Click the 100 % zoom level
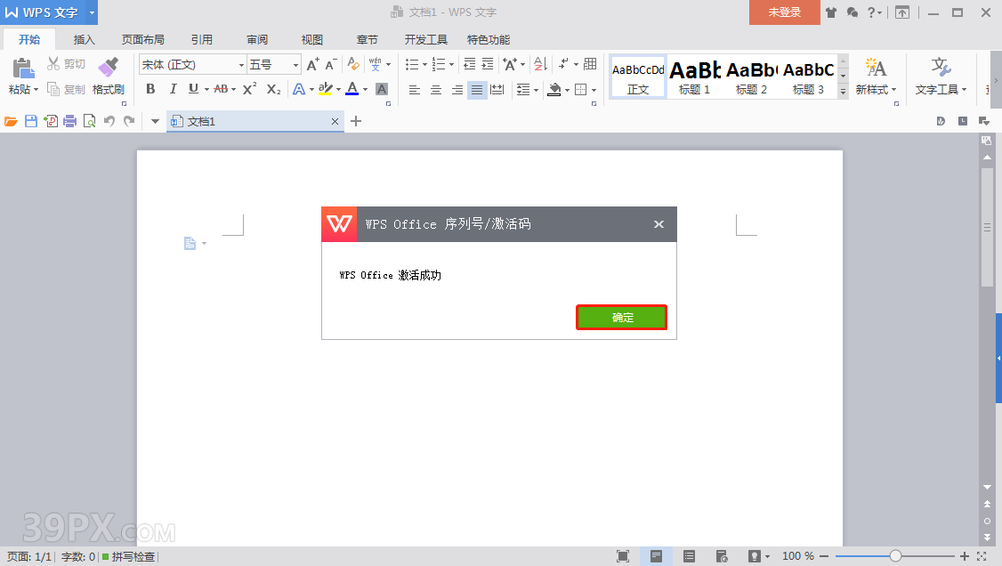1002x566 pixels. click(797, 556)
